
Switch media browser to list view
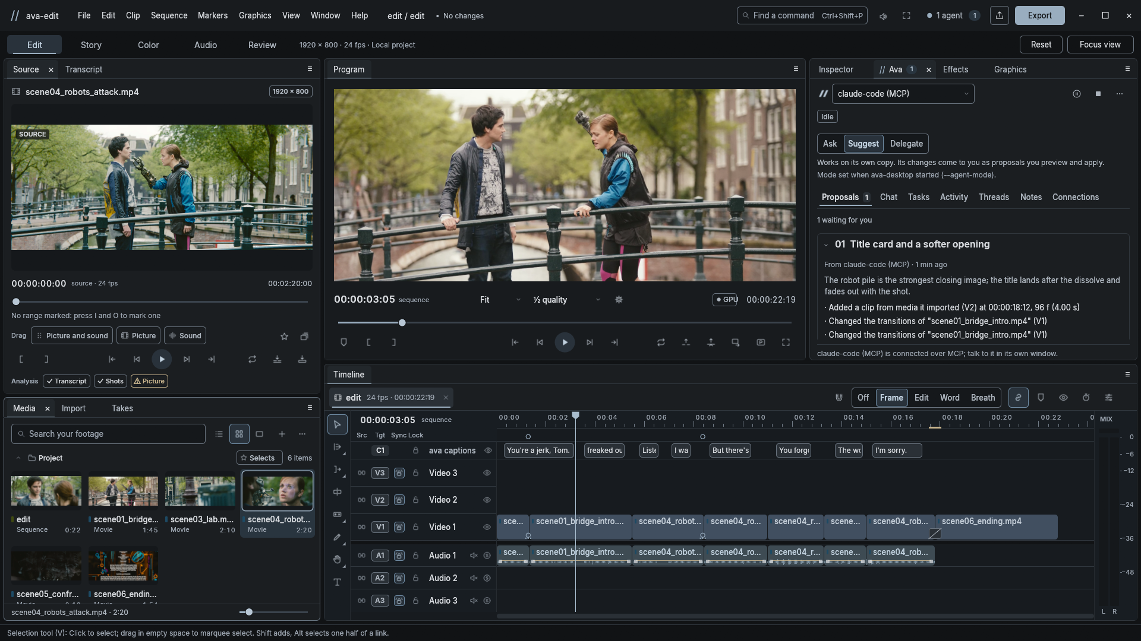pyautogui.click(x=219, y=434)
